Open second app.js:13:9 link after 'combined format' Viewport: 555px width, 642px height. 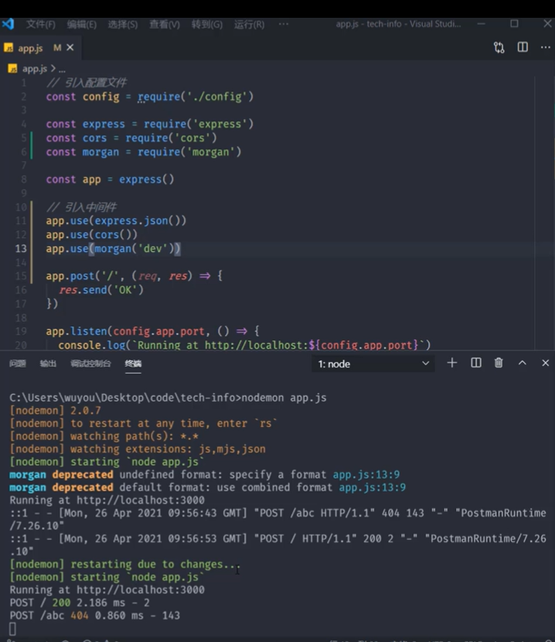(x=372, y=487)
